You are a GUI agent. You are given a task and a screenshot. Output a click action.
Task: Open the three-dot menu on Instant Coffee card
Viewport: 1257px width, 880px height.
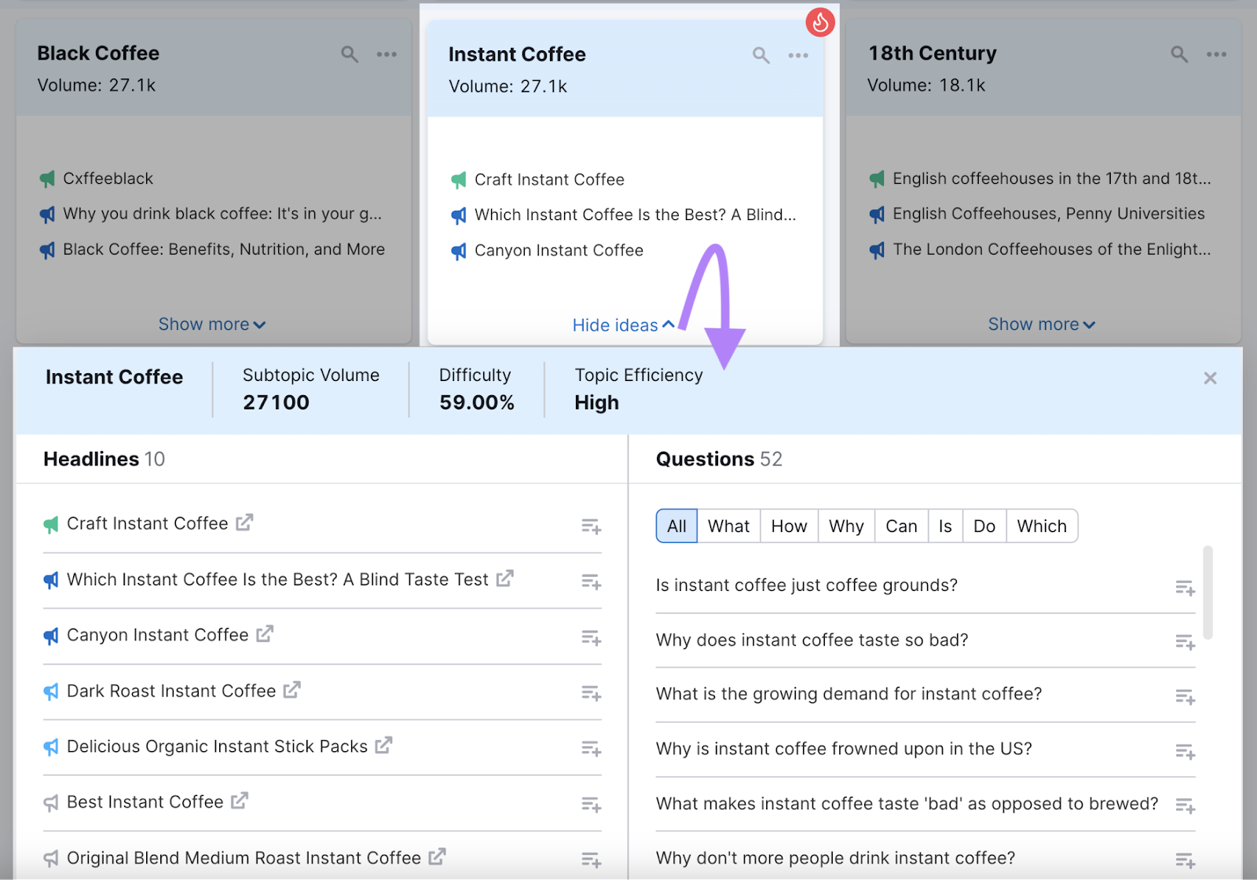(798, 55)
